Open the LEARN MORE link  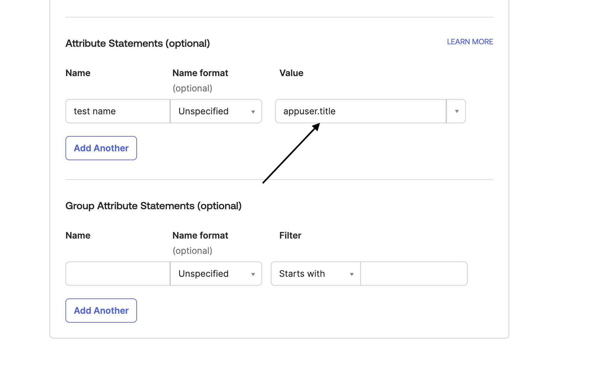(x=470, y=42)
